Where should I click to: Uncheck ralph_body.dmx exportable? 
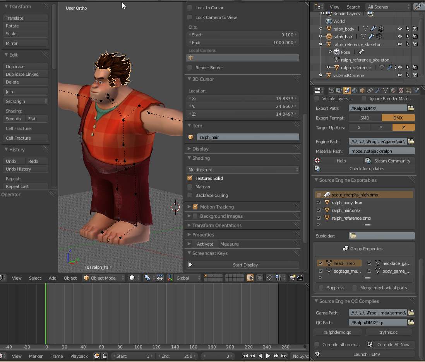click(319, 203)
